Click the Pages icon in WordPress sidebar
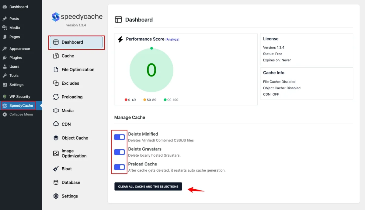Screen dimensions: 365x210 point(5,37)
